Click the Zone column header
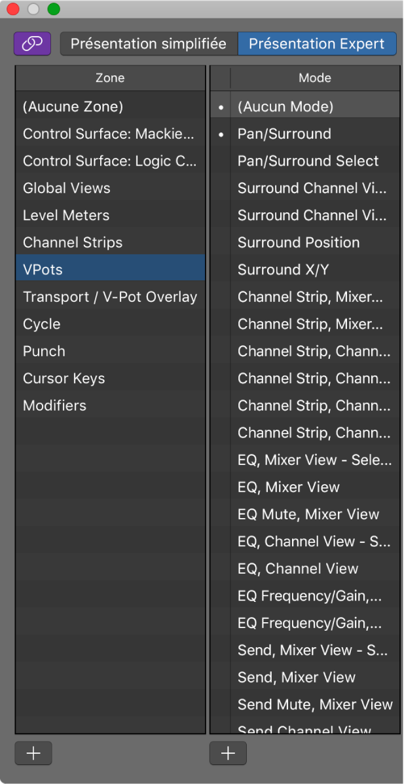404x784 pixels. (x=110, y=78)
